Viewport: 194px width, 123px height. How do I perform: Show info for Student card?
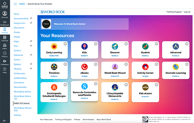tap(156, 44)
